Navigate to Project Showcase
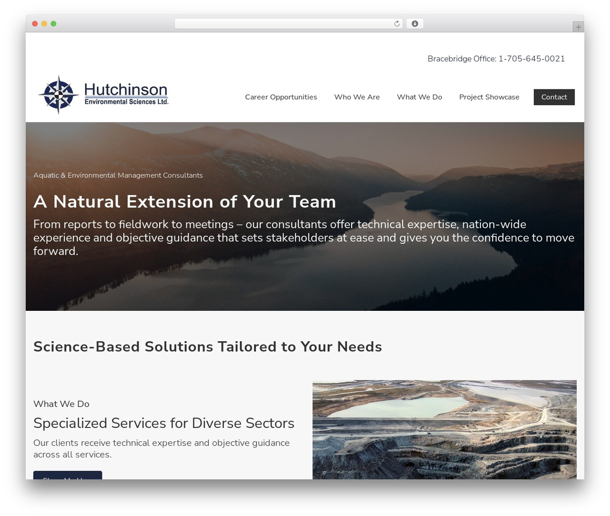 tap(489, 97)
